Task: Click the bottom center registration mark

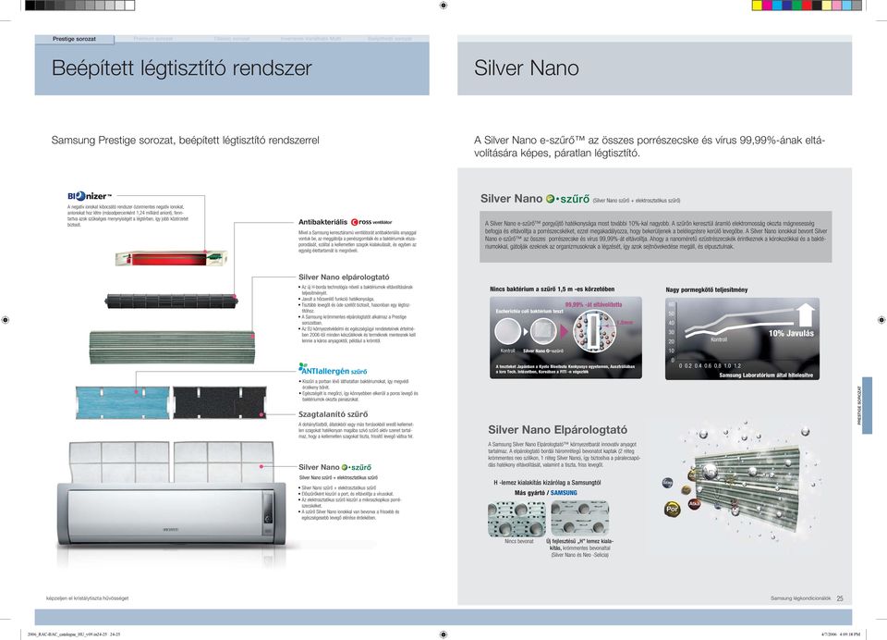Action: 443,634
